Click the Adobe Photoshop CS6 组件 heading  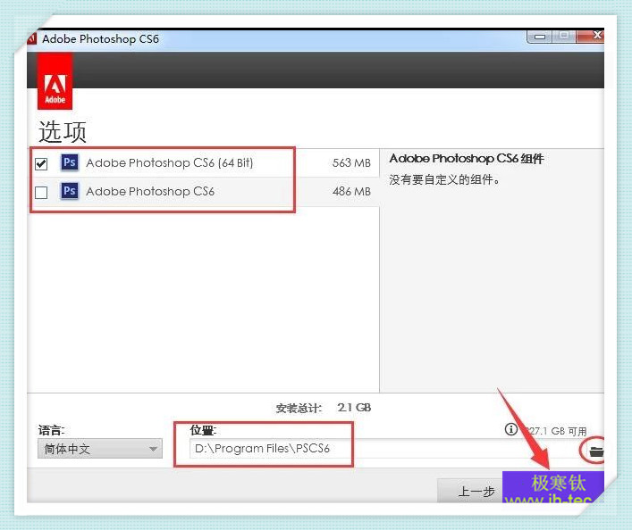coord(467,159)
